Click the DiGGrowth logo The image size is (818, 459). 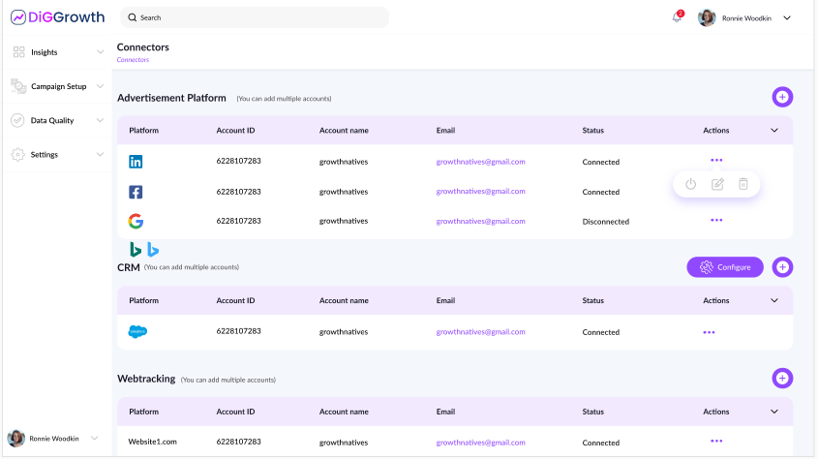(57, 17)
